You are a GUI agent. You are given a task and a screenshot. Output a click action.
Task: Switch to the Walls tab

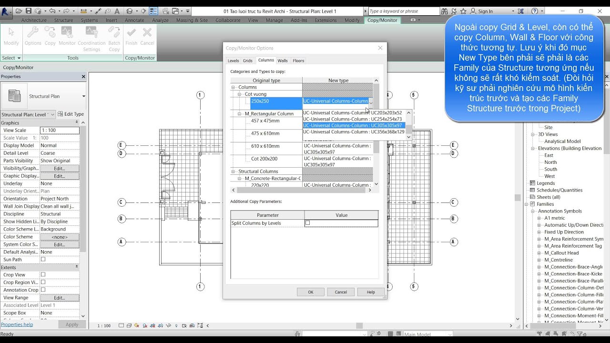click(x=283, y=61)
